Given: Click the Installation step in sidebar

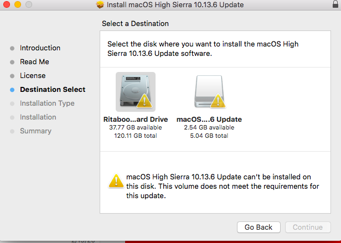Looking at the screenshot, I should pyautogui.click(x=38, y=117).
